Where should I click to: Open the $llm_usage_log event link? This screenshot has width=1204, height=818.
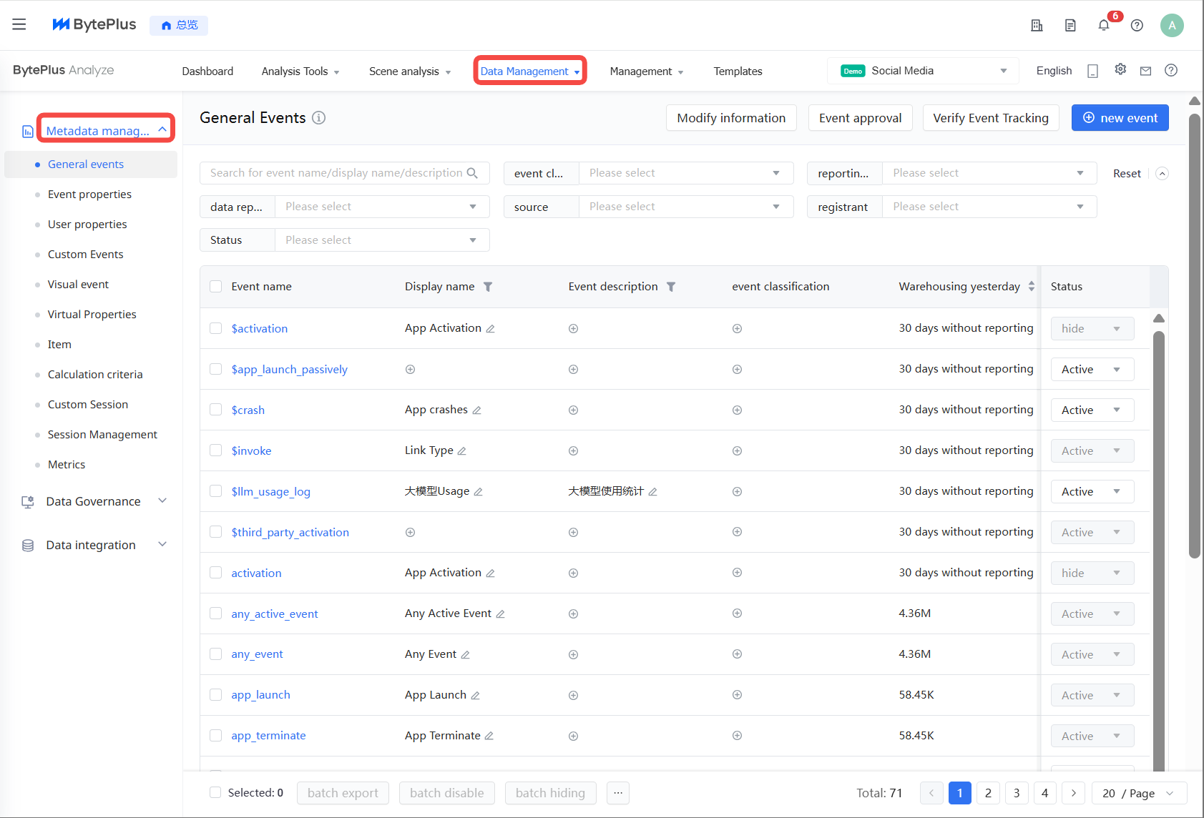click(270, 491)
